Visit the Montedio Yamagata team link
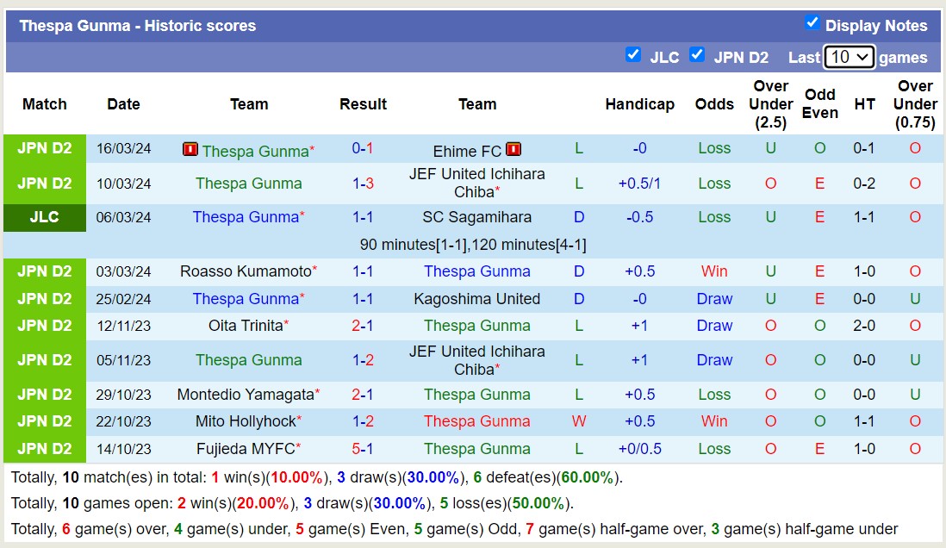The height and width of the screenshot is (548, 946). (245, 395)
